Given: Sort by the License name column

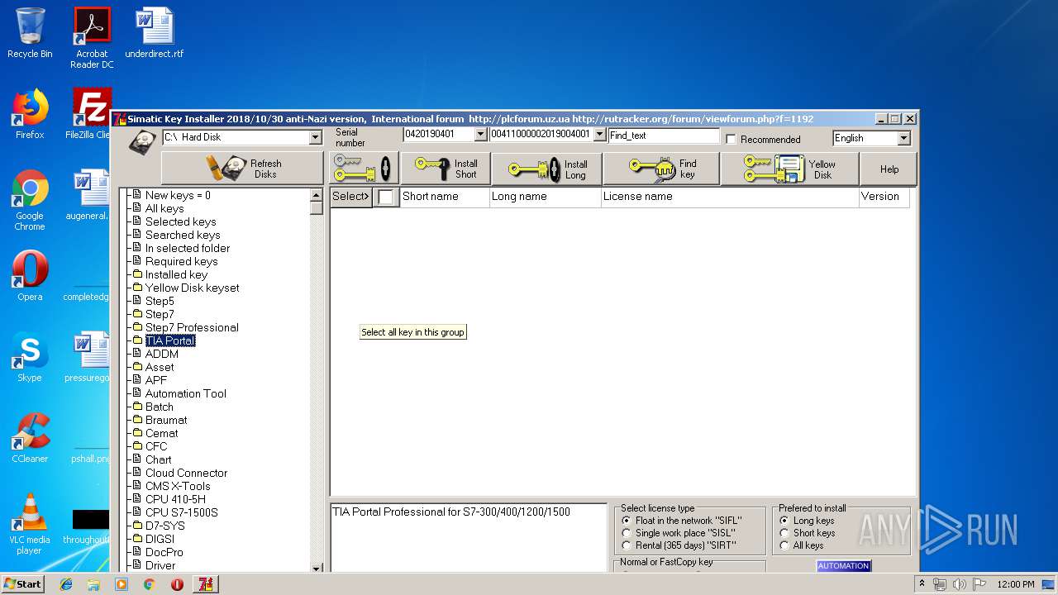Looking at the screenshot, I should click(730, 197).
